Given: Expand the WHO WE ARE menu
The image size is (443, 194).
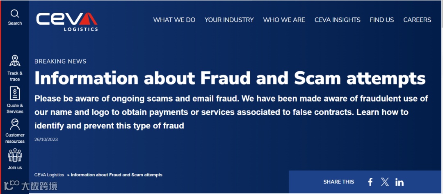Looking at the screenshot, I should tap(284, 20).
